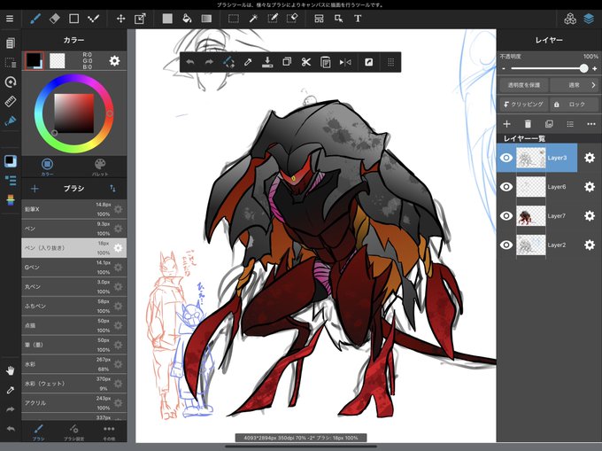The width and height of the screenshot is (602, 451).
Task: Select the Brush tool in top toolbar
Action: click(35, 19)
